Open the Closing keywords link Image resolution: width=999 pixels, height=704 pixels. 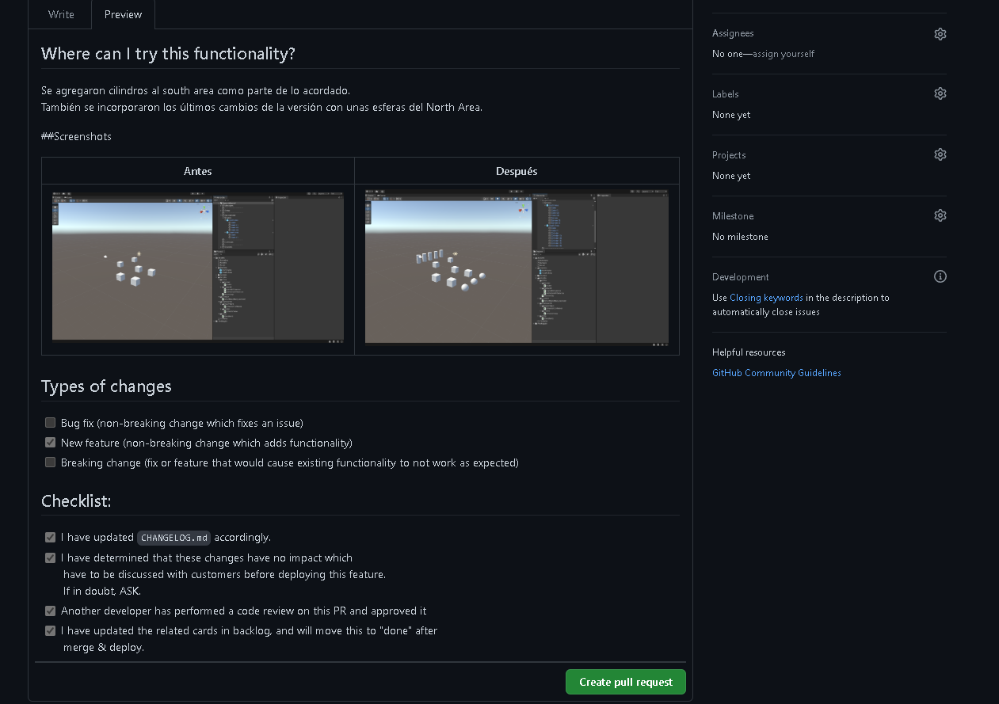766,298
